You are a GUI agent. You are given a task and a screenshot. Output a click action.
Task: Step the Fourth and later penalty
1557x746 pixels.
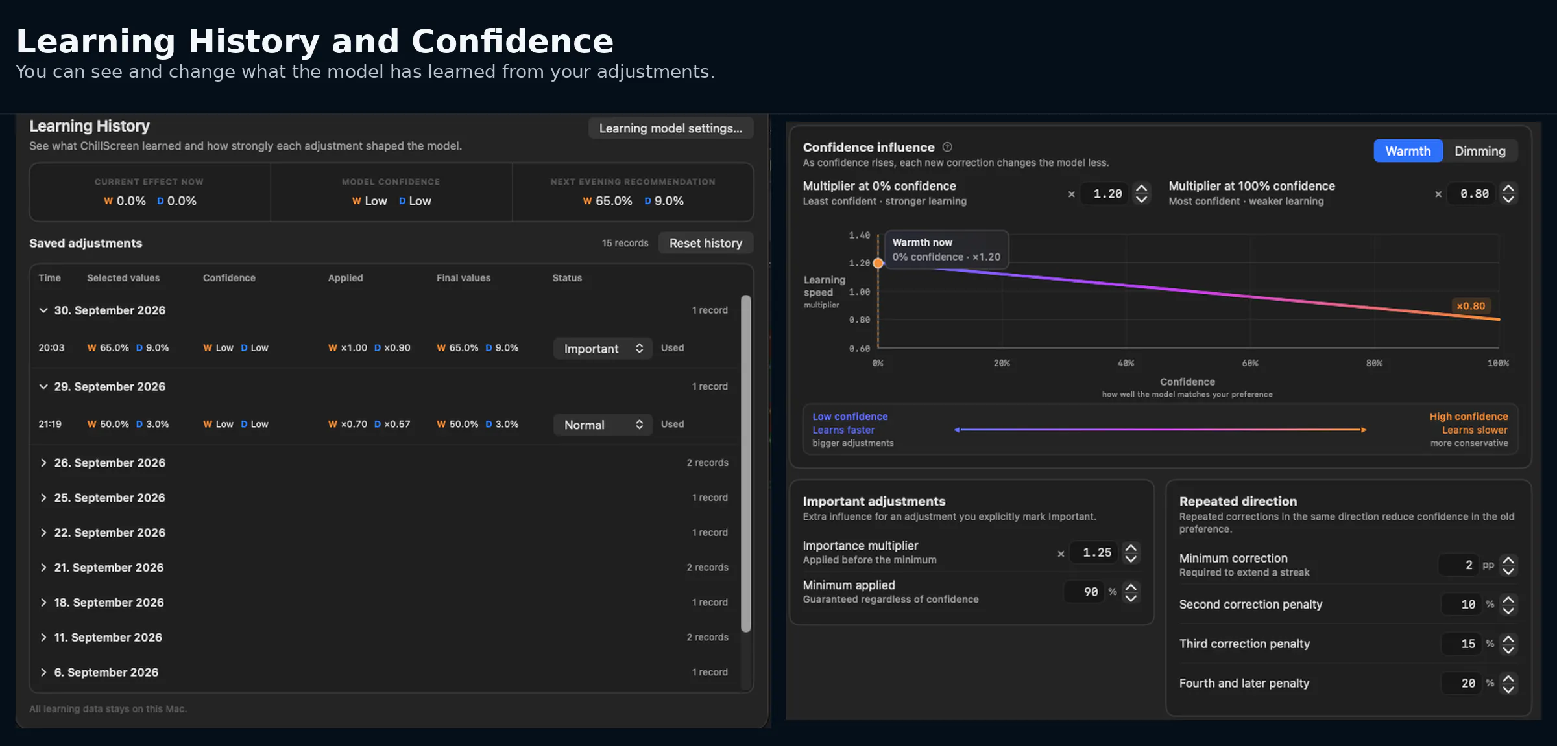tap(1508, 683)
